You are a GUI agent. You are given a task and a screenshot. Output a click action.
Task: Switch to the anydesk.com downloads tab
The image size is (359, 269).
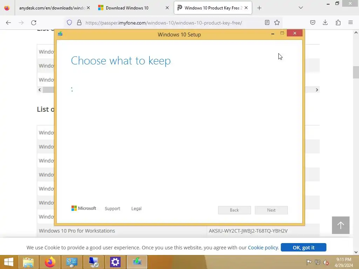coord(52,8)
